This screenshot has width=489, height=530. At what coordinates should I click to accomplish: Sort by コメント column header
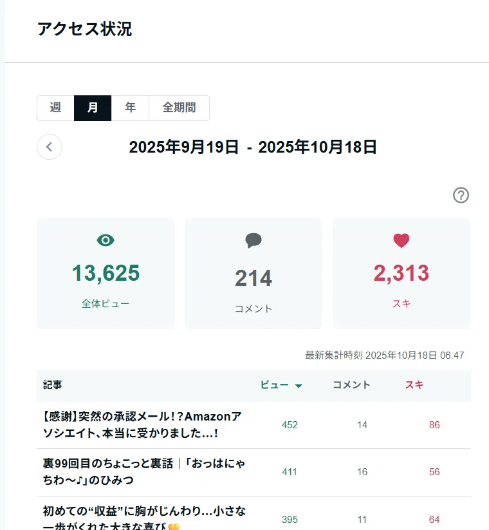pos(351,384)
